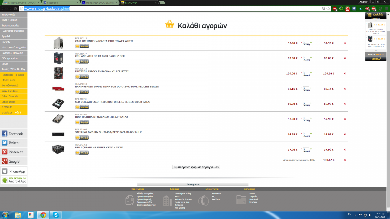Open the Τηλεπικοινωνίες sidebar category

(14, 25)
